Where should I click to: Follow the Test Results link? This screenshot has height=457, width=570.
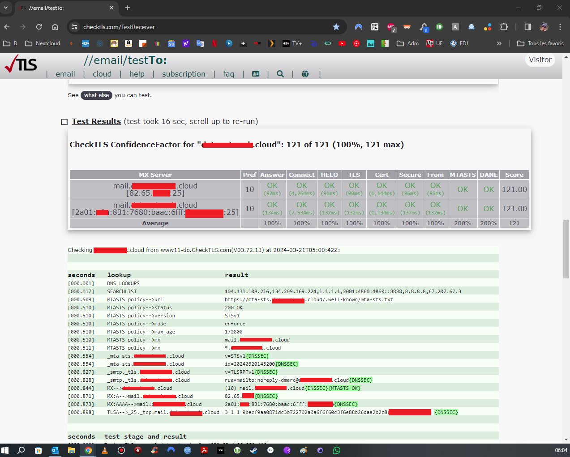96,121
